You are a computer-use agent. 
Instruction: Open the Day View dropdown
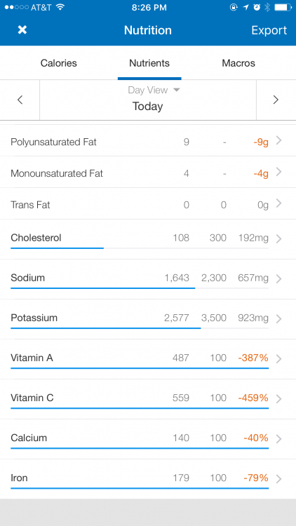[x=154, y=90]
